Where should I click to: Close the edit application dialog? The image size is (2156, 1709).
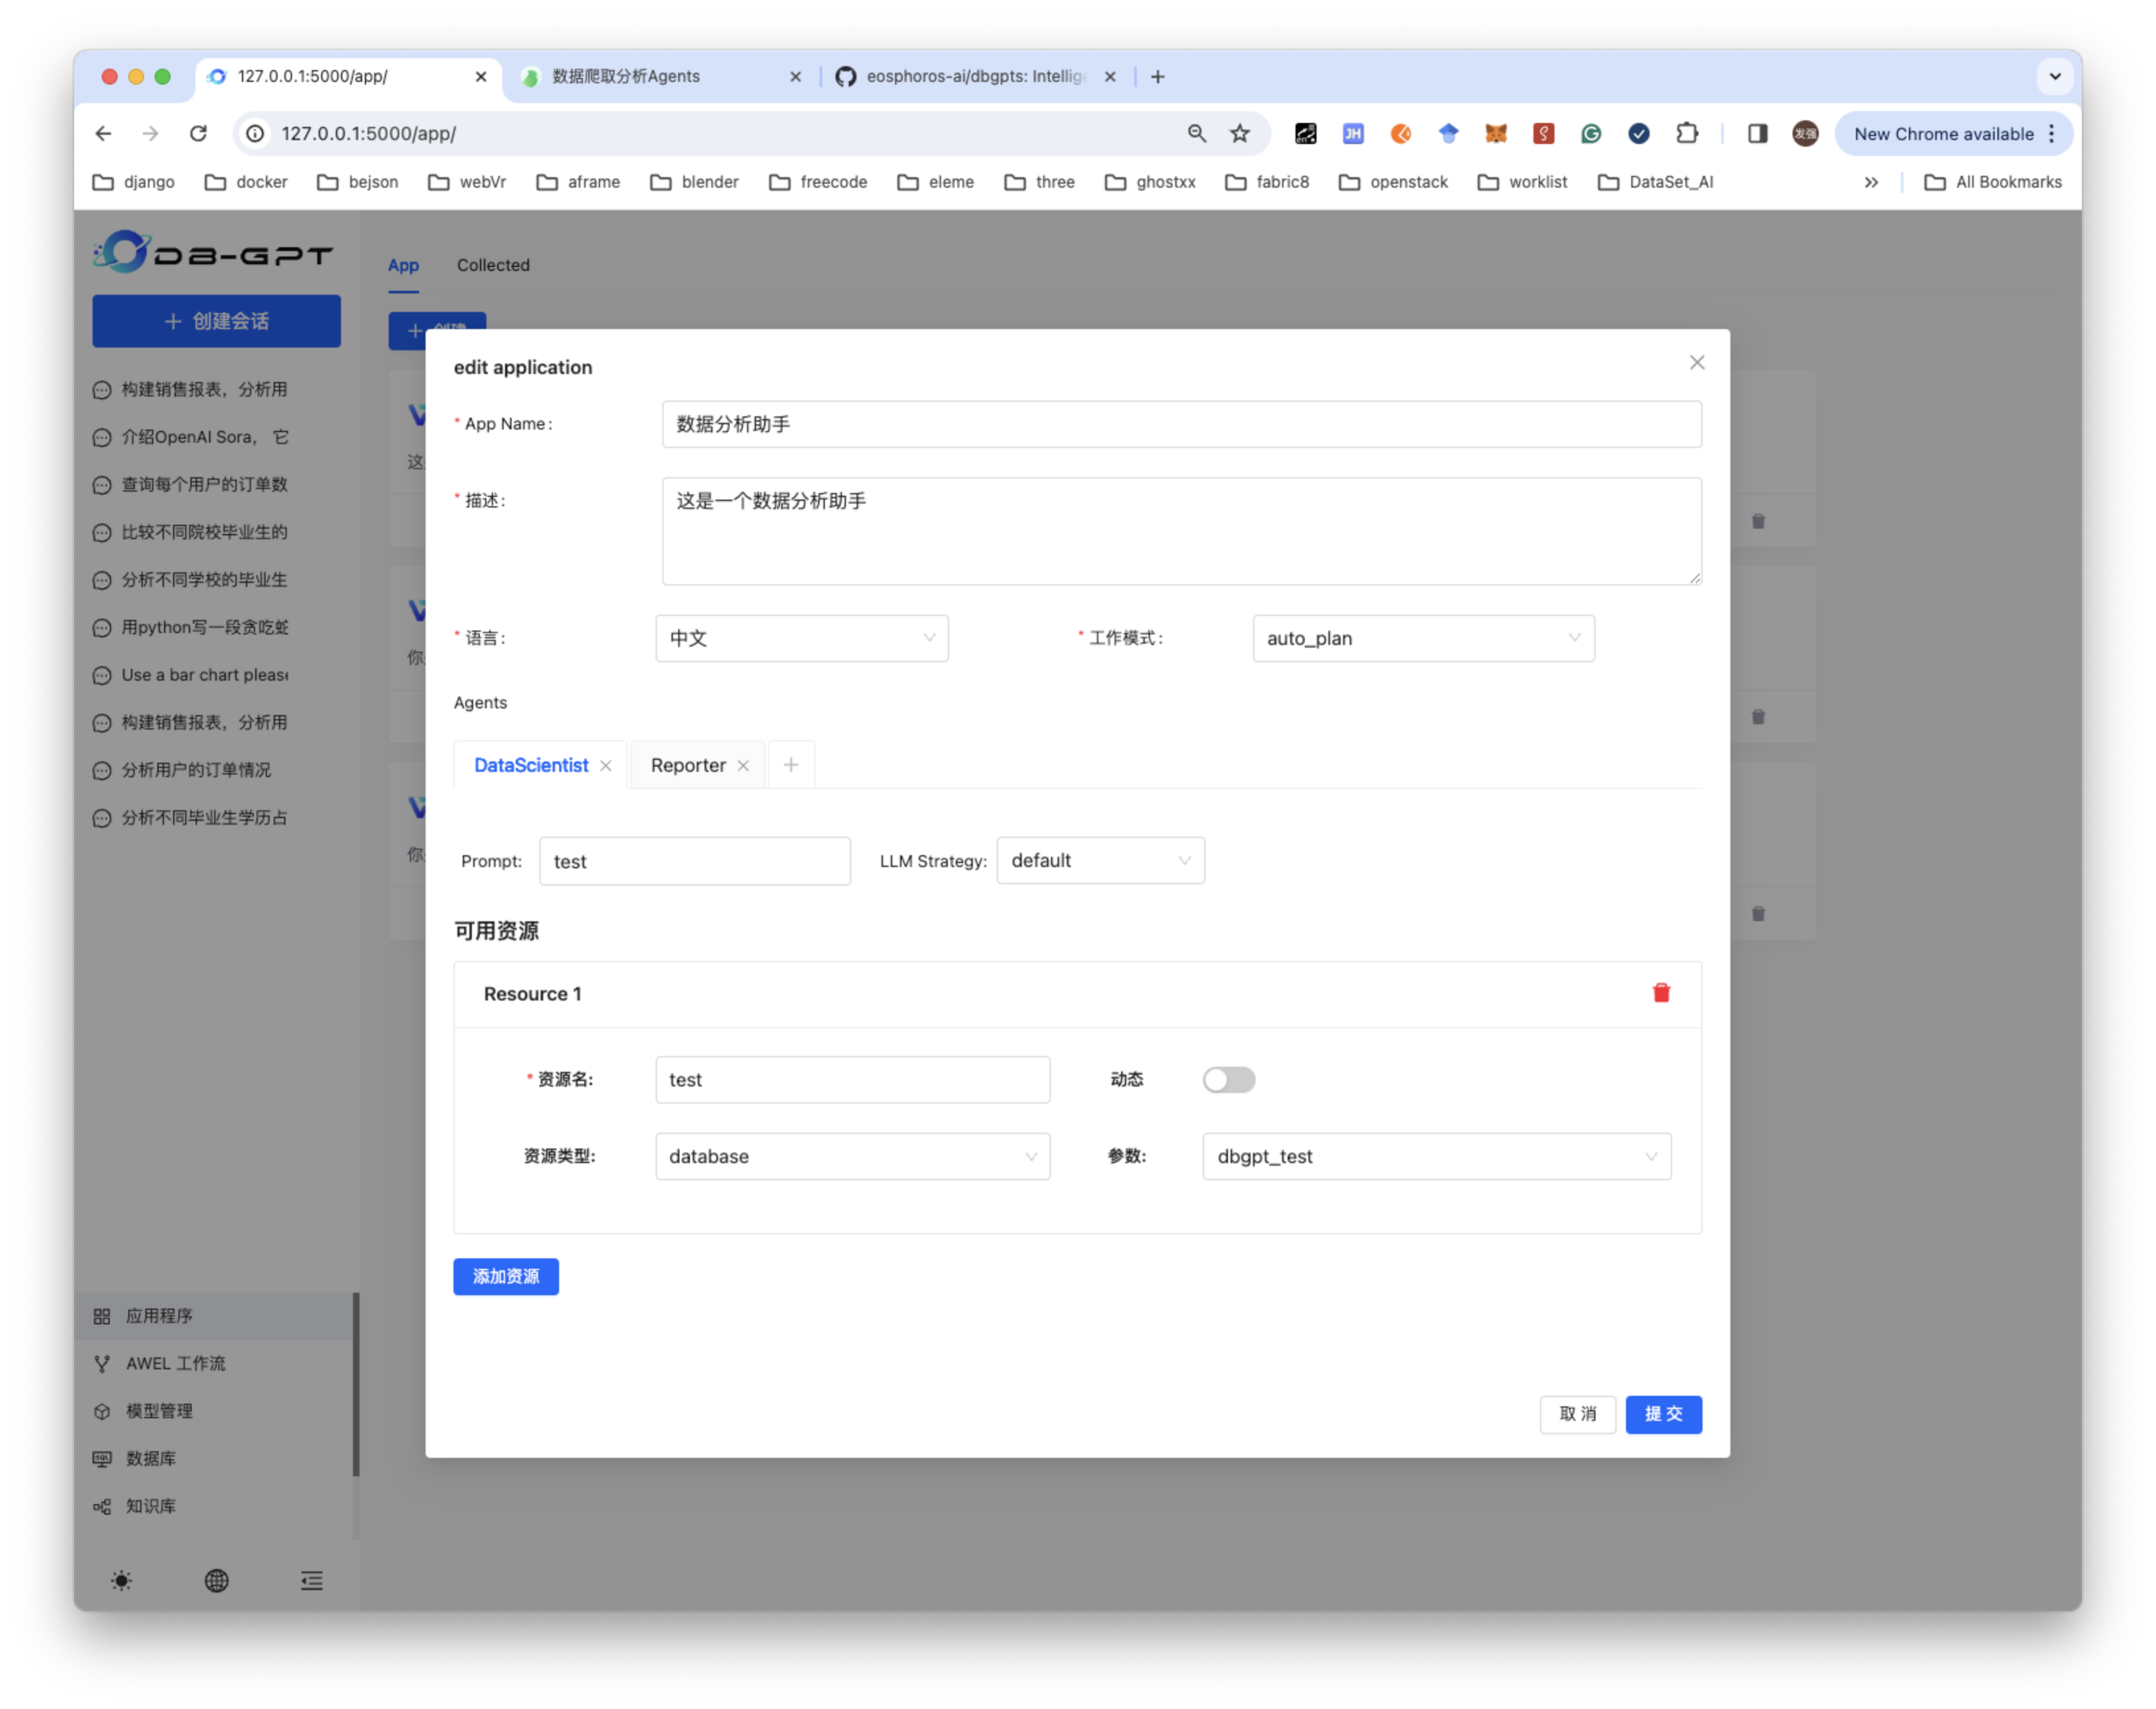1697,363
